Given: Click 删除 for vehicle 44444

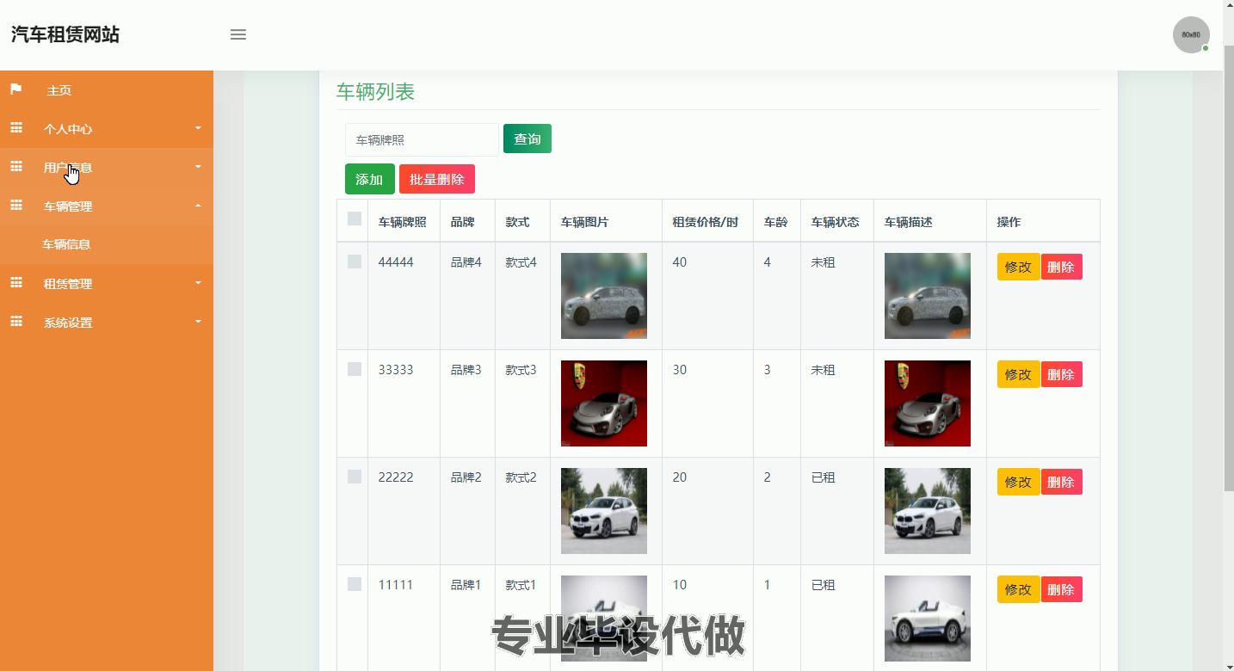Looking at the screenshot, I should 1061,267.
